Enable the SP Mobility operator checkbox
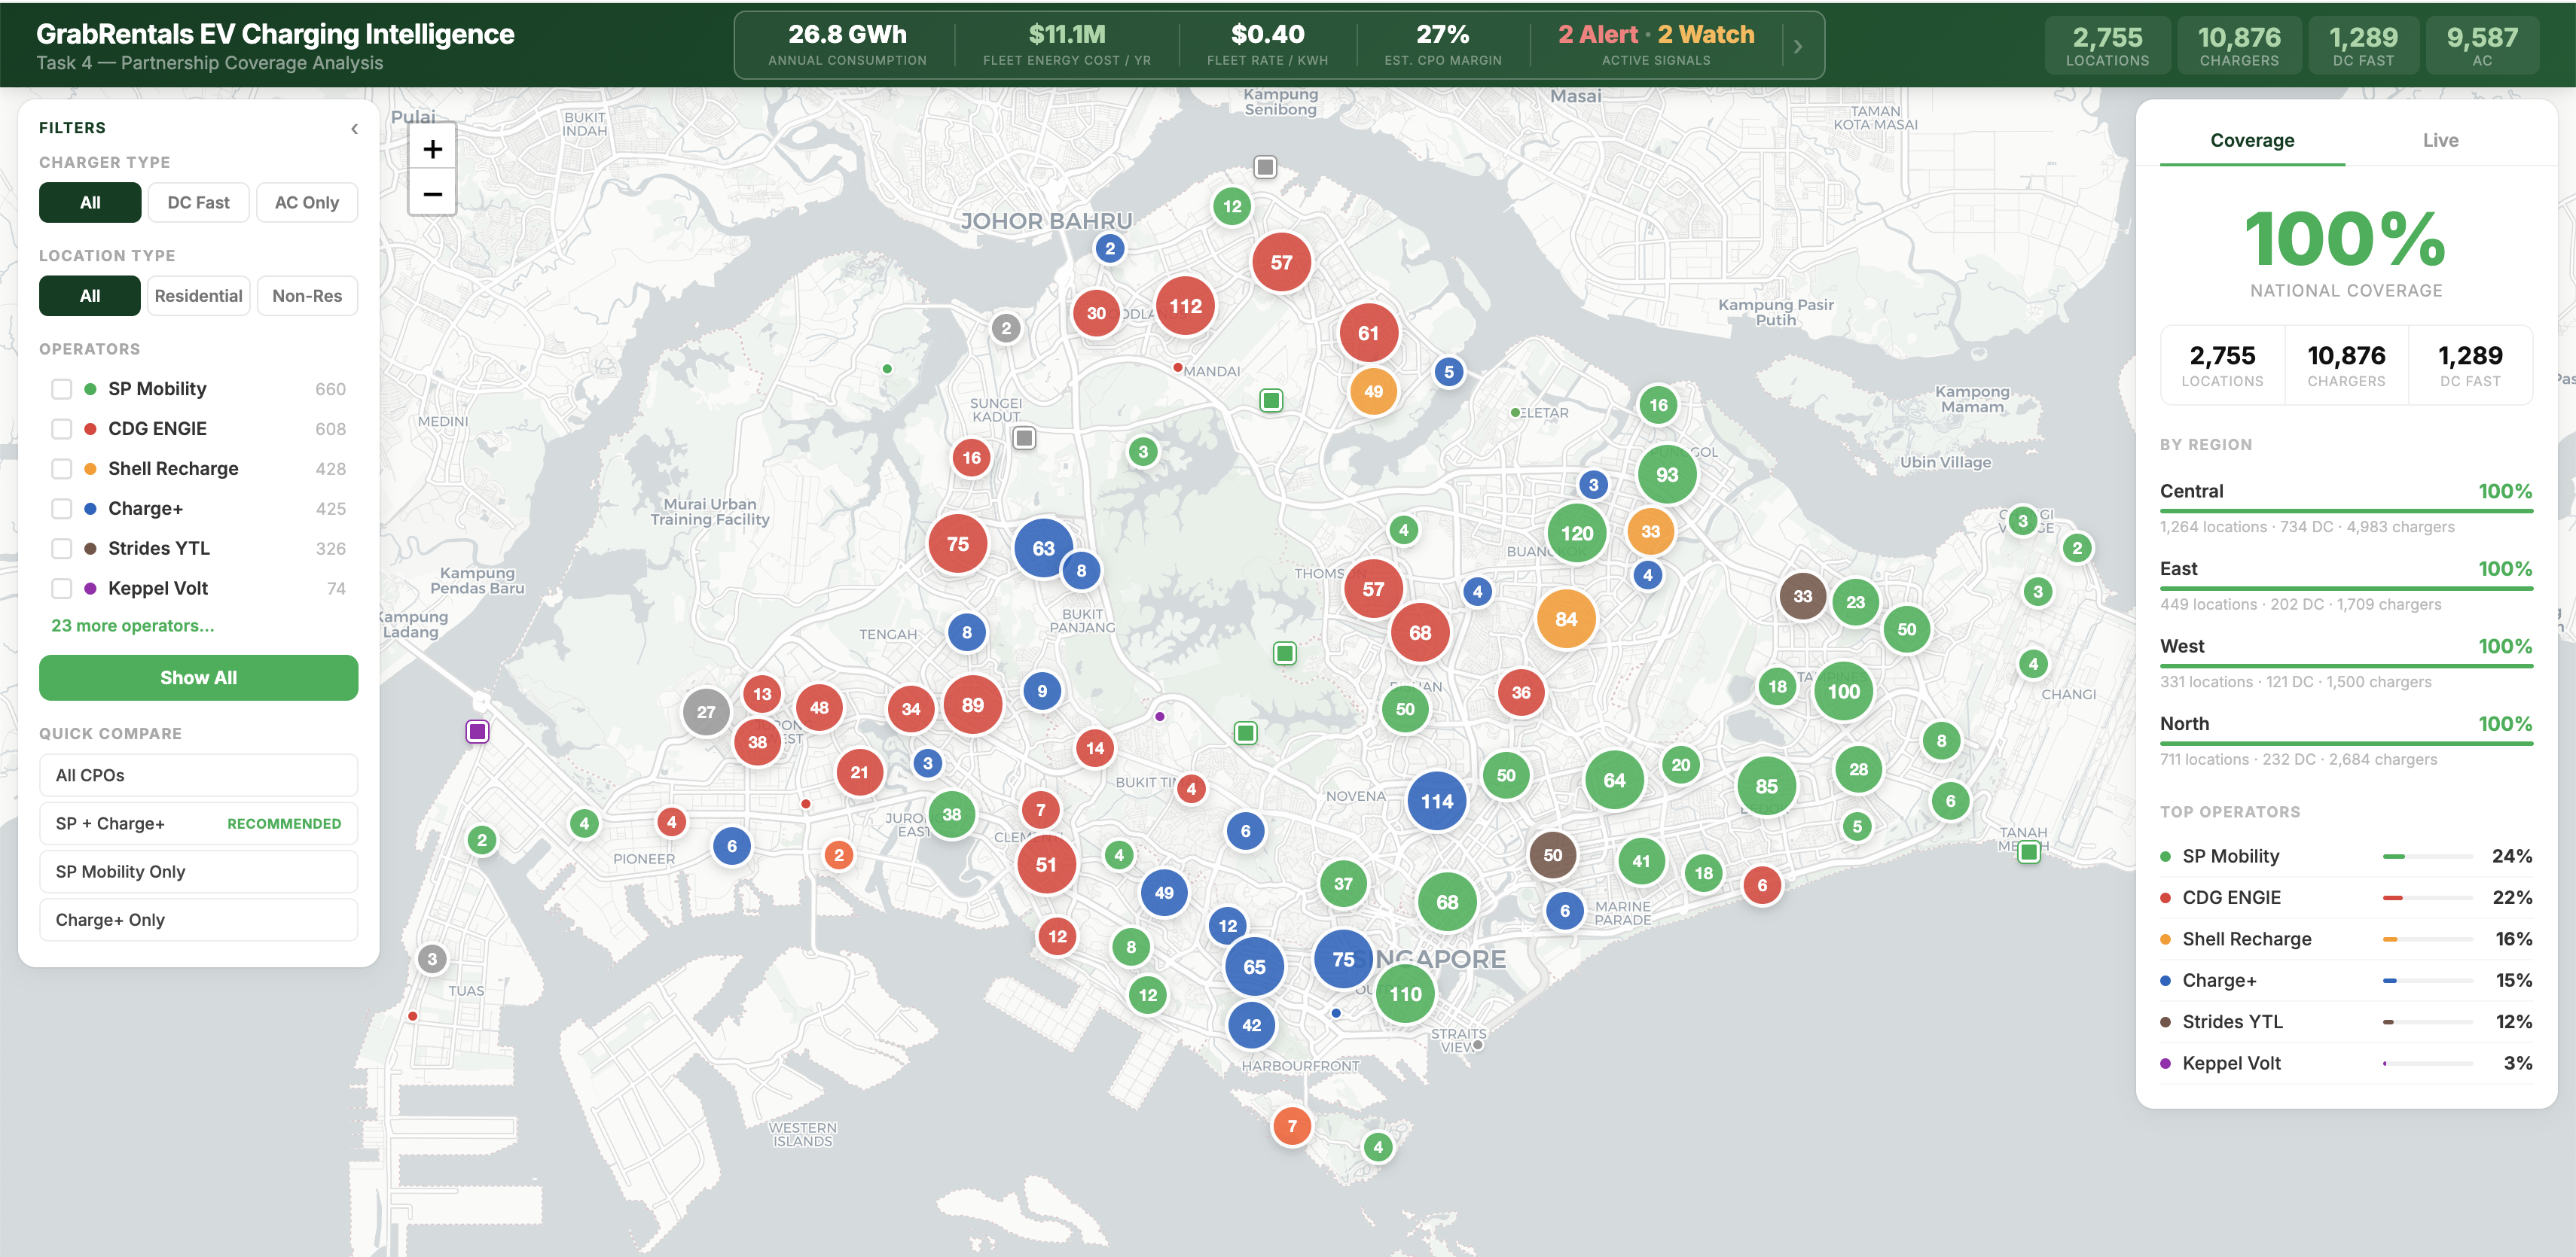Image resolution: width=2576 pixels, height=1257 pixels. click(62, 388)
